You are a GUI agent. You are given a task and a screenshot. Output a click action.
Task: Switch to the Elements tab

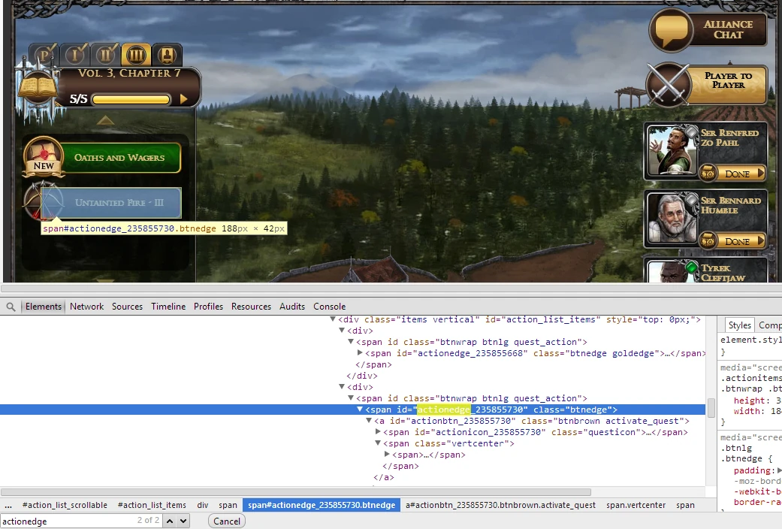44,307
